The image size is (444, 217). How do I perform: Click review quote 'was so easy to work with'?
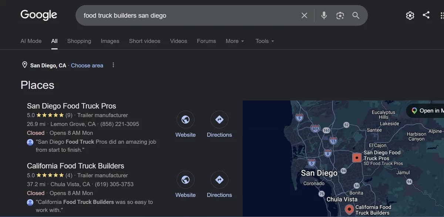[94, 206]
